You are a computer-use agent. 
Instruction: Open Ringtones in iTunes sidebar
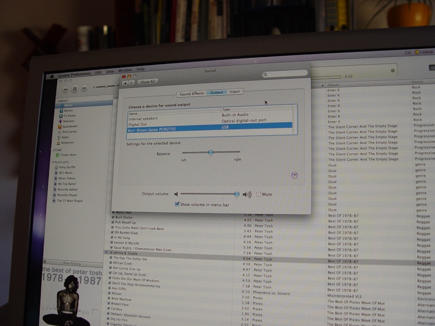click(x=67, y=143)
